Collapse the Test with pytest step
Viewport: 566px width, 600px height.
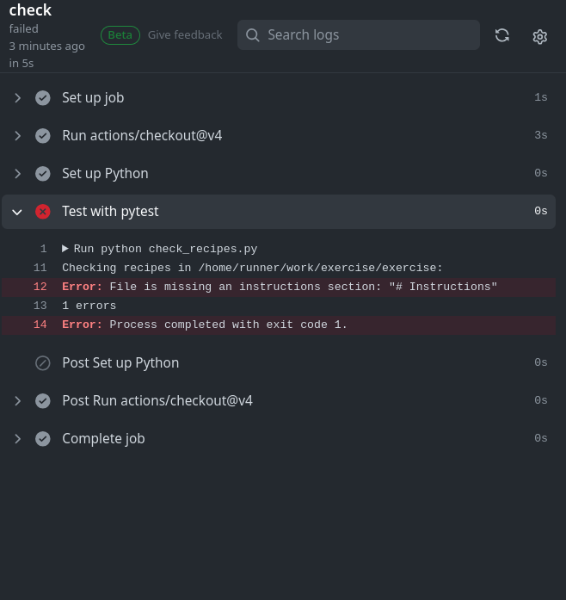[x=17, y=212]
